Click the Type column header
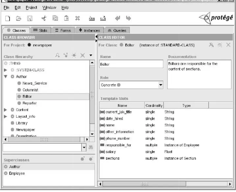The height and width of the screenshot is (192, 236). pyautogui.click(x=186, y=106)
